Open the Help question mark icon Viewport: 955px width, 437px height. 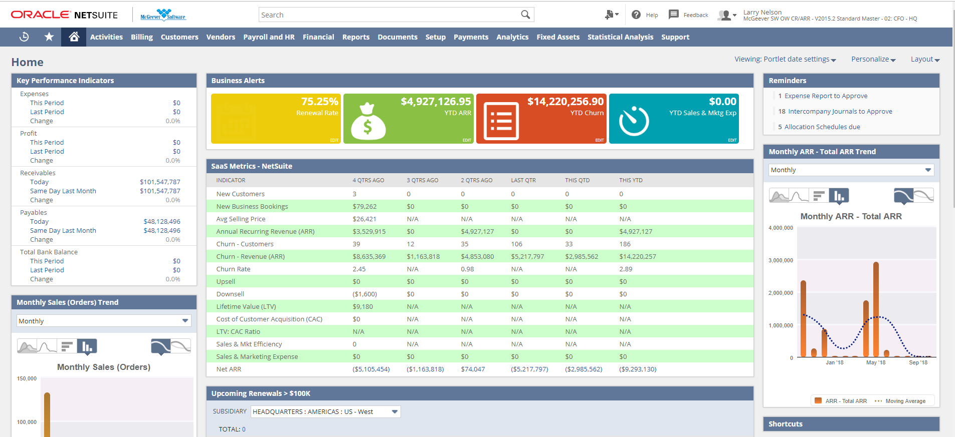636,15
